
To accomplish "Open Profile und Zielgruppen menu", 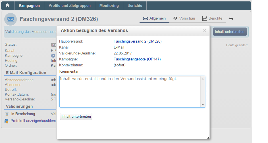I will tap(70, 6).
